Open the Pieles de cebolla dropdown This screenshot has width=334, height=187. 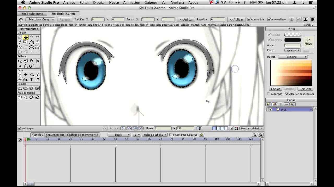(154, 135)
